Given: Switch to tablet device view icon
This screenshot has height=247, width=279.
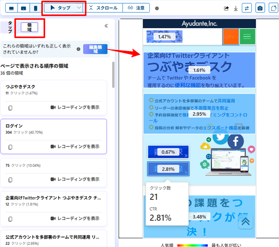Looking at the screenshot, I should click(24, 8).
